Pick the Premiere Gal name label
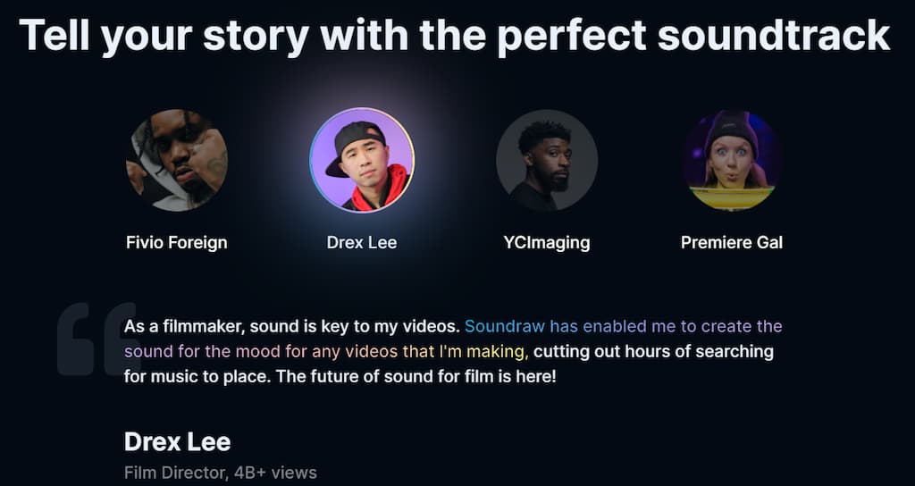915x486 pixels. [732, 242]
